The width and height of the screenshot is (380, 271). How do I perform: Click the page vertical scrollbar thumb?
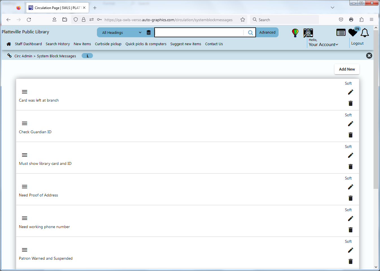point(376,110)
